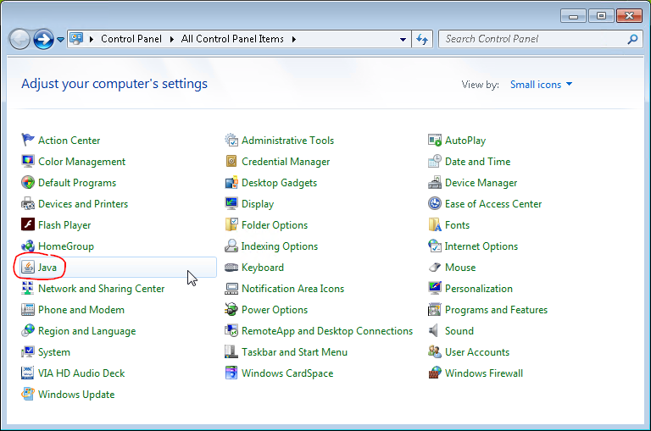Open address bar history dropdown arrow
This screenshot has width=651, height=431.
point(403,40)
